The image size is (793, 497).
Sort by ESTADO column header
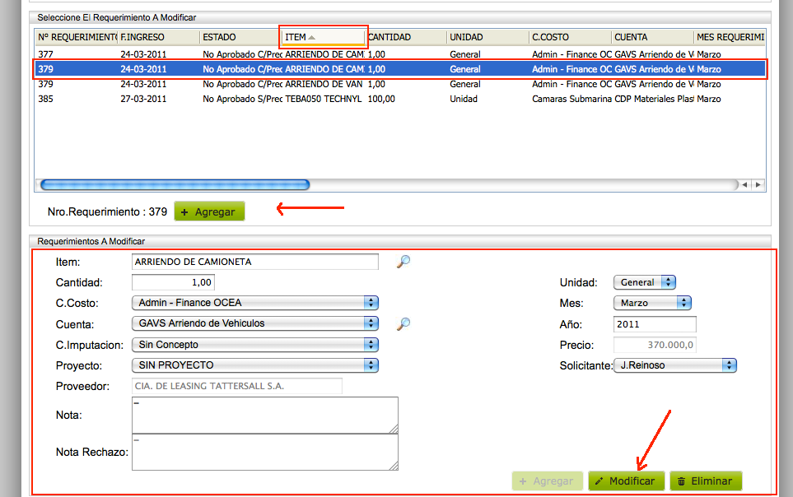(x=240, y=37)
